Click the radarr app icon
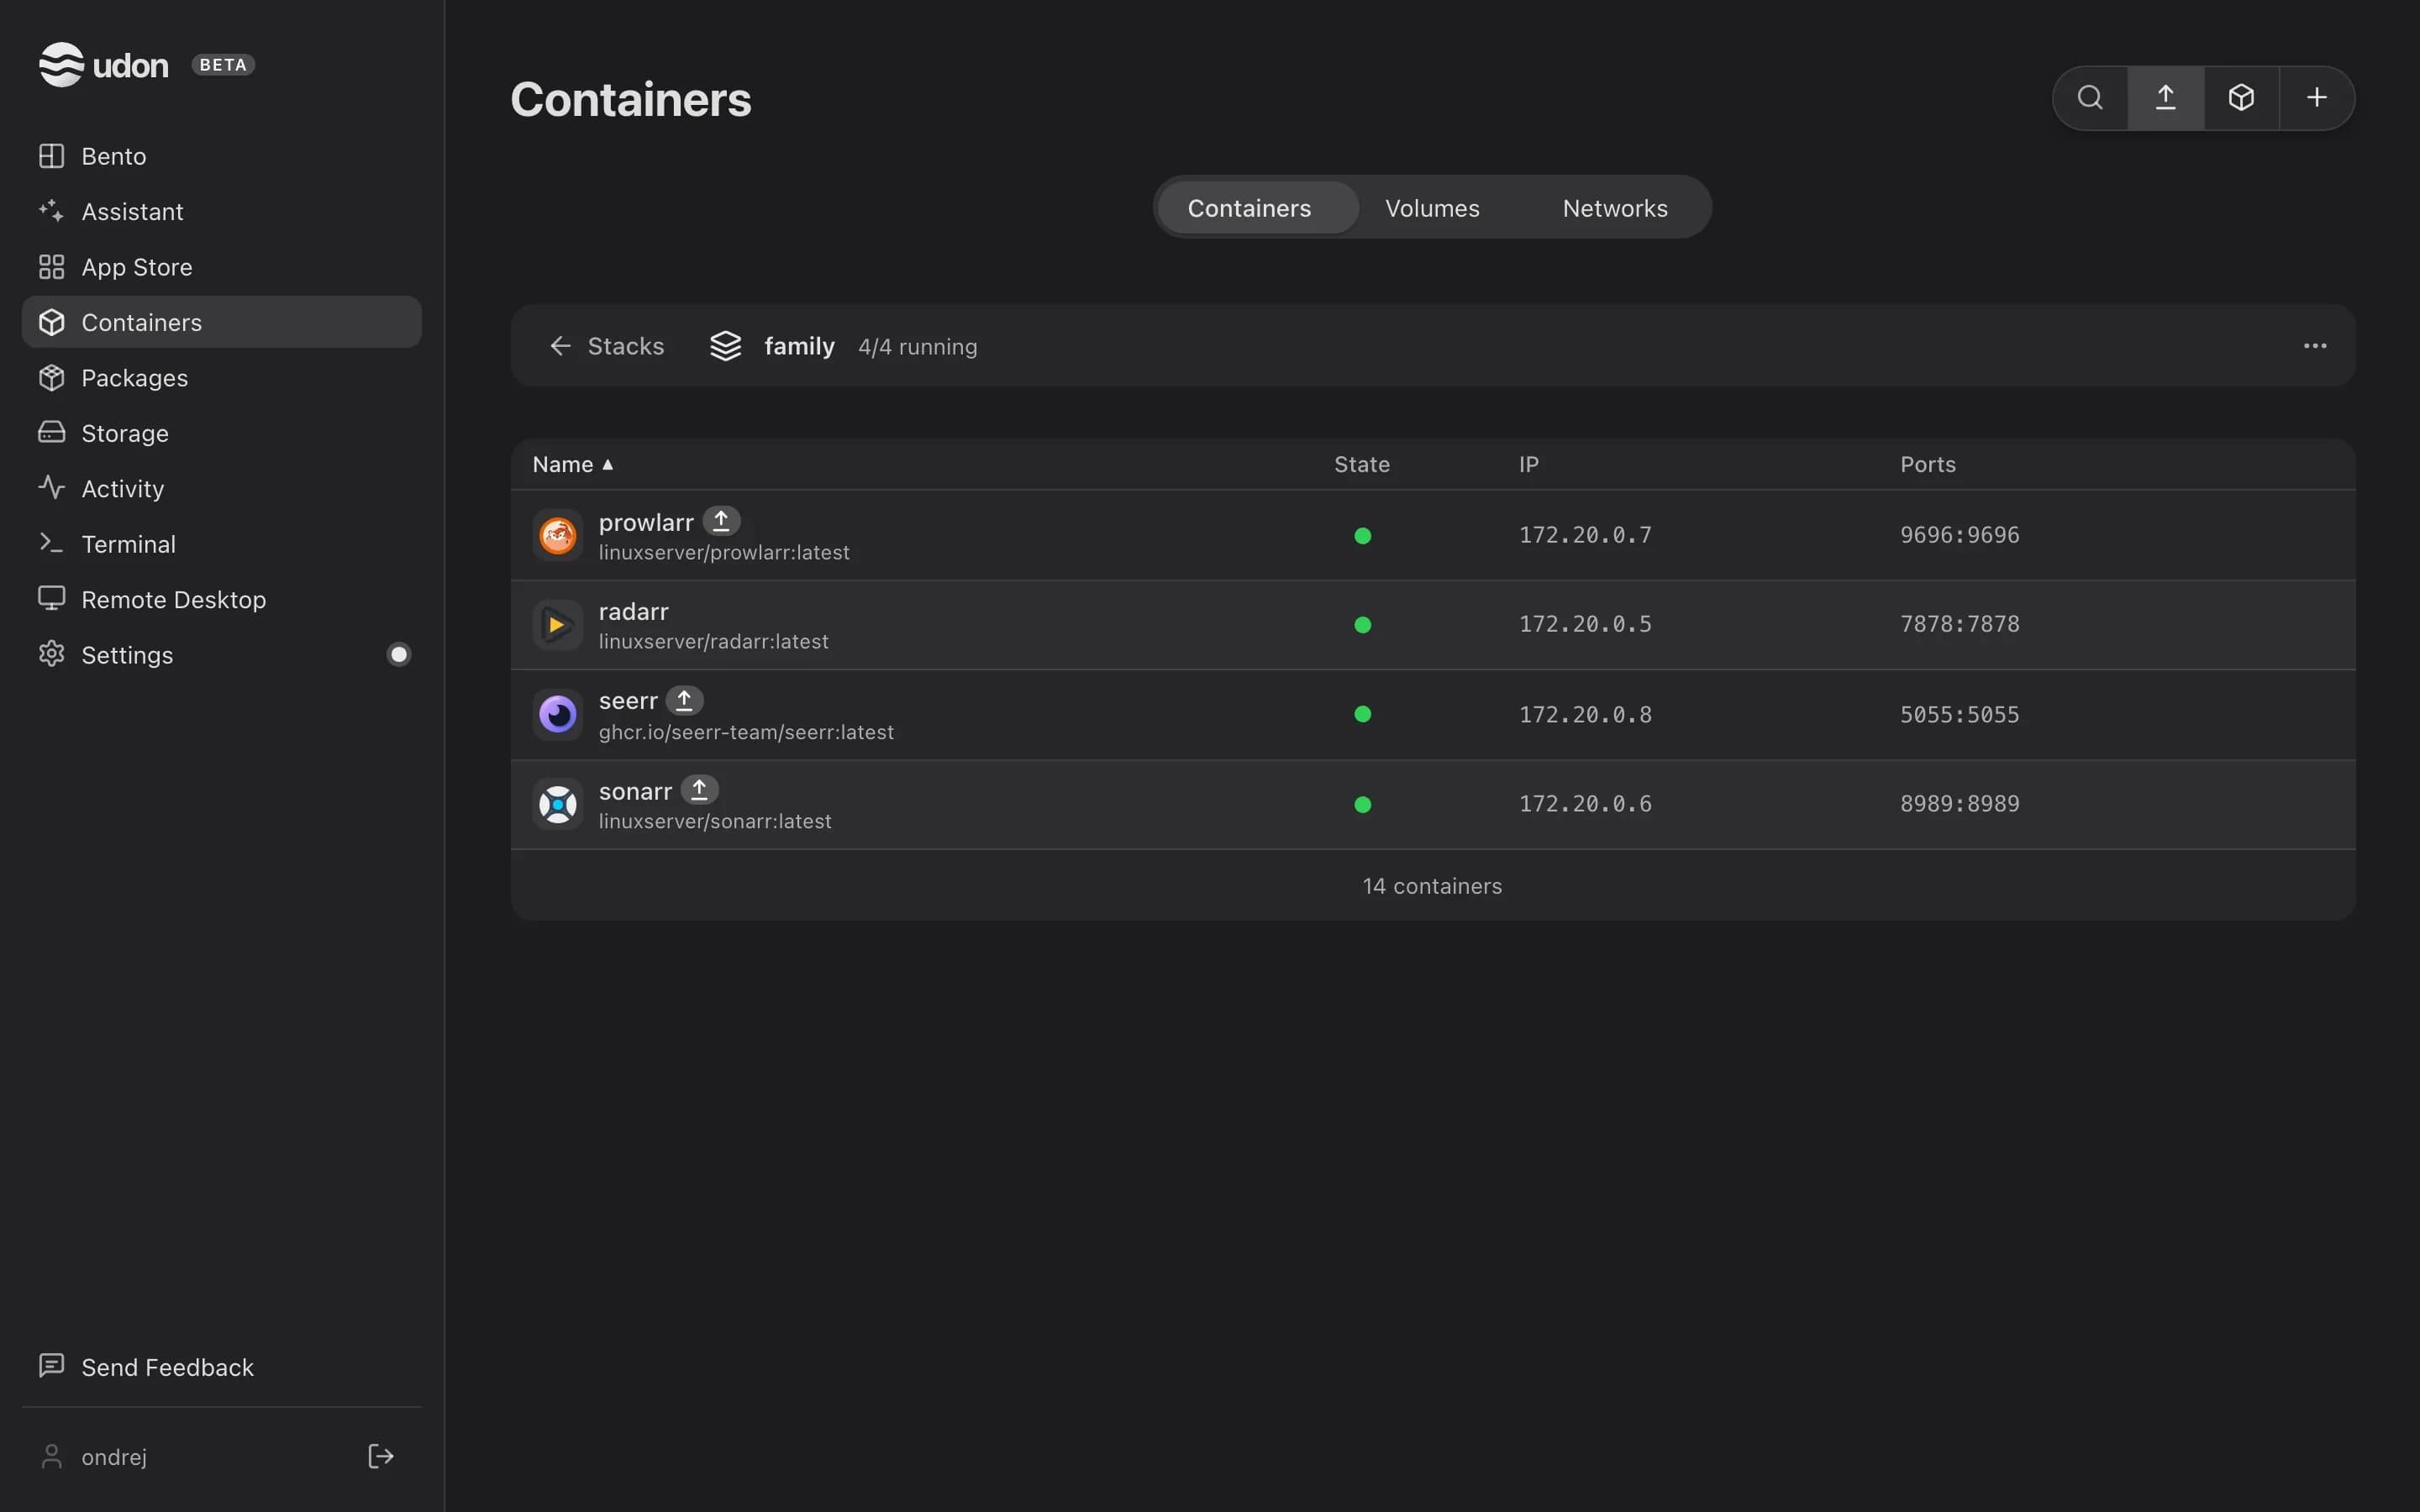 coord(558,625)
